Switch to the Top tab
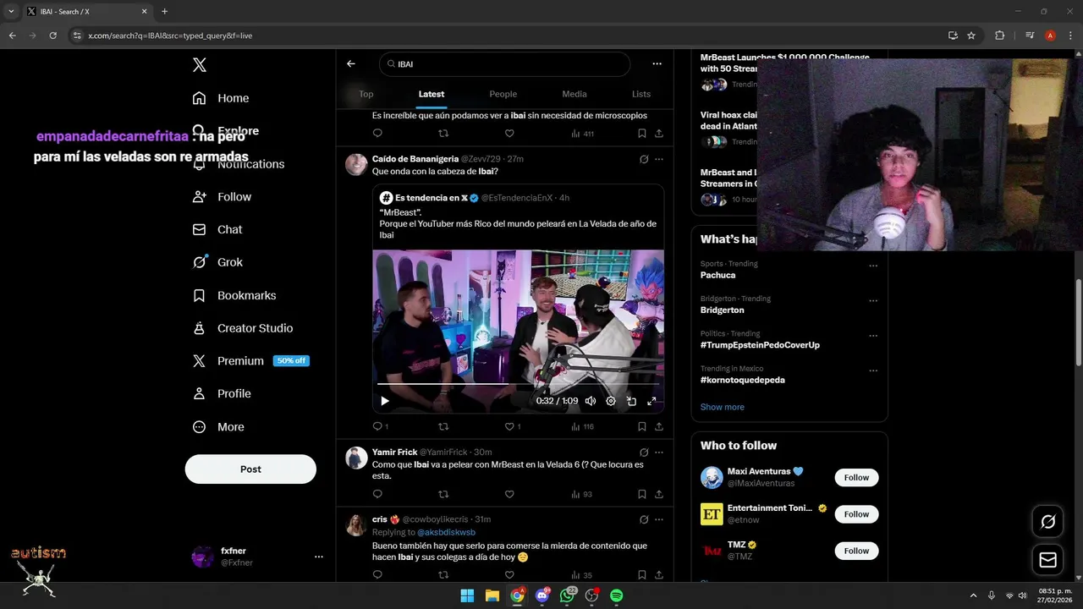 pos(366,94)
